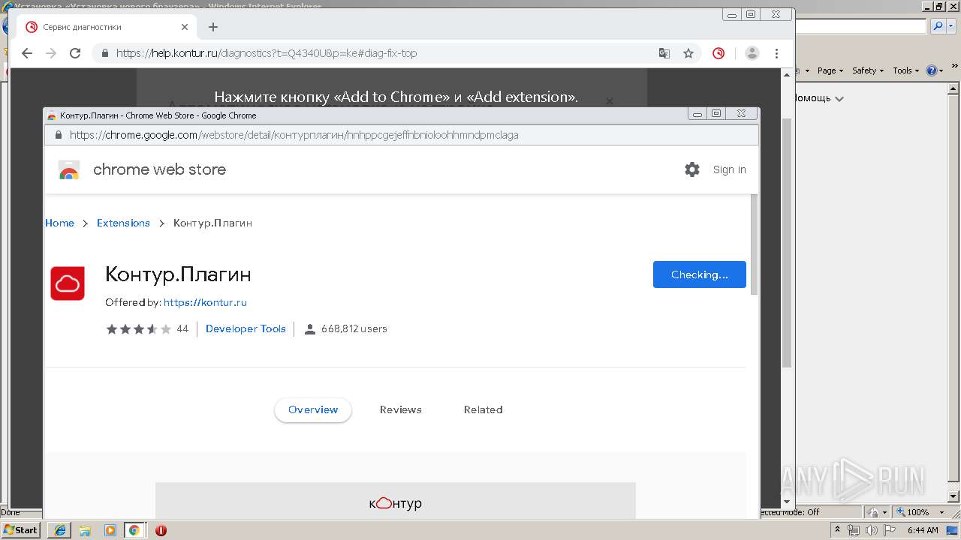This screenshot has width=961, height=540.
Task: Open Internet Explorer from the taskbar
Action: click(x=60, y=530)
